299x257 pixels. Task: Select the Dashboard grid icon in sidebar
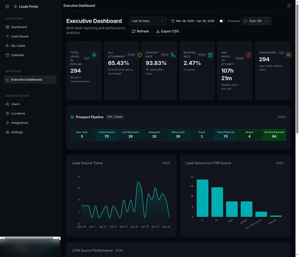pyautogui.click(x=7, y=27)
